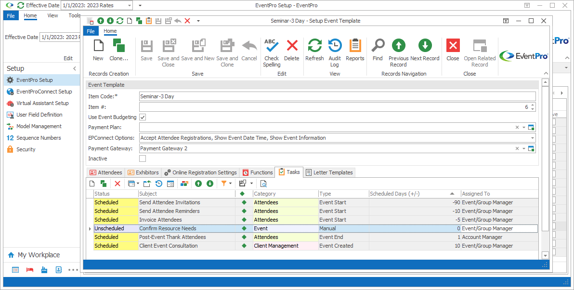Switch to the Attendees tab

pos(106,172)
